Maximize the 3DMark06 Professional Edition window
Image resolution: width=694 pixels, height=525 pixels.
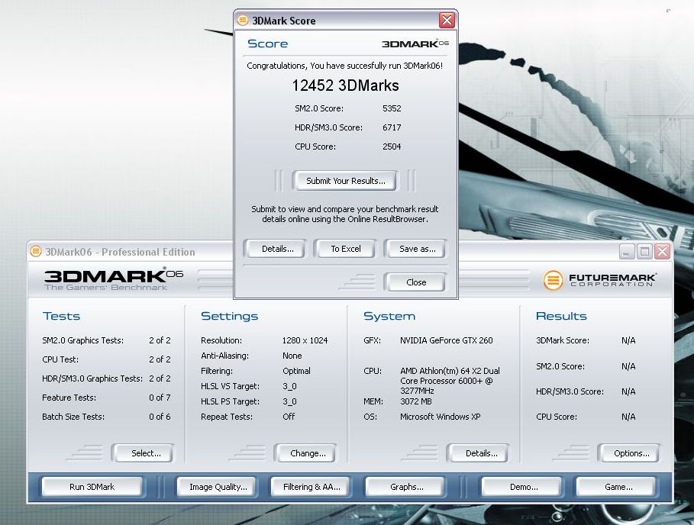pos(644,252)
